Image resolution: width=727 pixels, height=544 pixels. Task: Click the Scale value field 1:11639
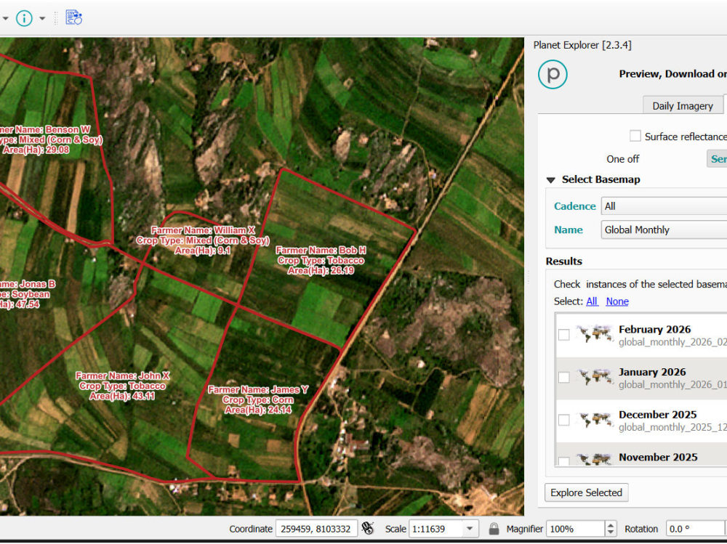(x=436, y=529)
